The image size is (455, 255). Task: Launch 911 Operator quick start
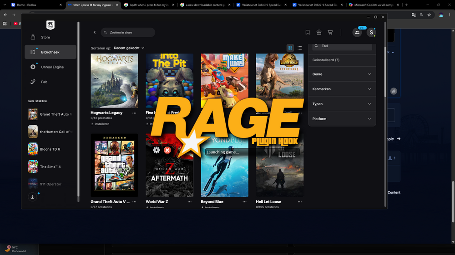[50, 184]
